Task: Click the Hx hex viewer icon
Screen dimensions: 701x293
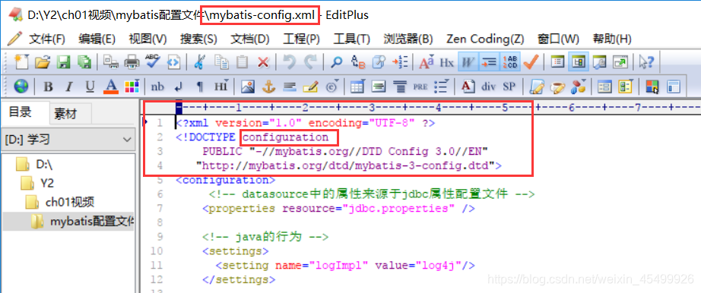Action: point(446,62)
